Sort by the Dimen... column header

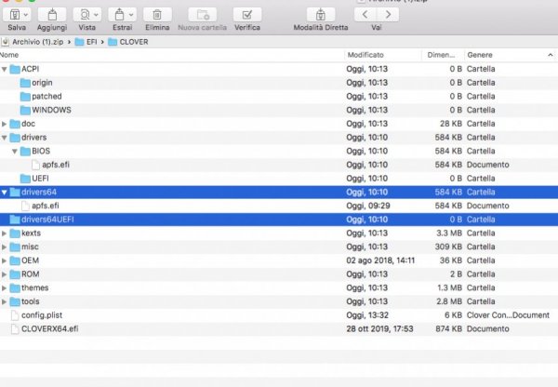tap(441, 55)
